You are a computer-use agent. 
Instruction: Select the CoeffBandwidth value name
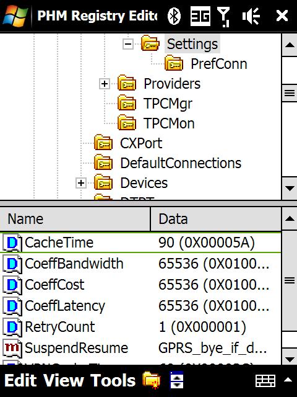pos(74,264)
